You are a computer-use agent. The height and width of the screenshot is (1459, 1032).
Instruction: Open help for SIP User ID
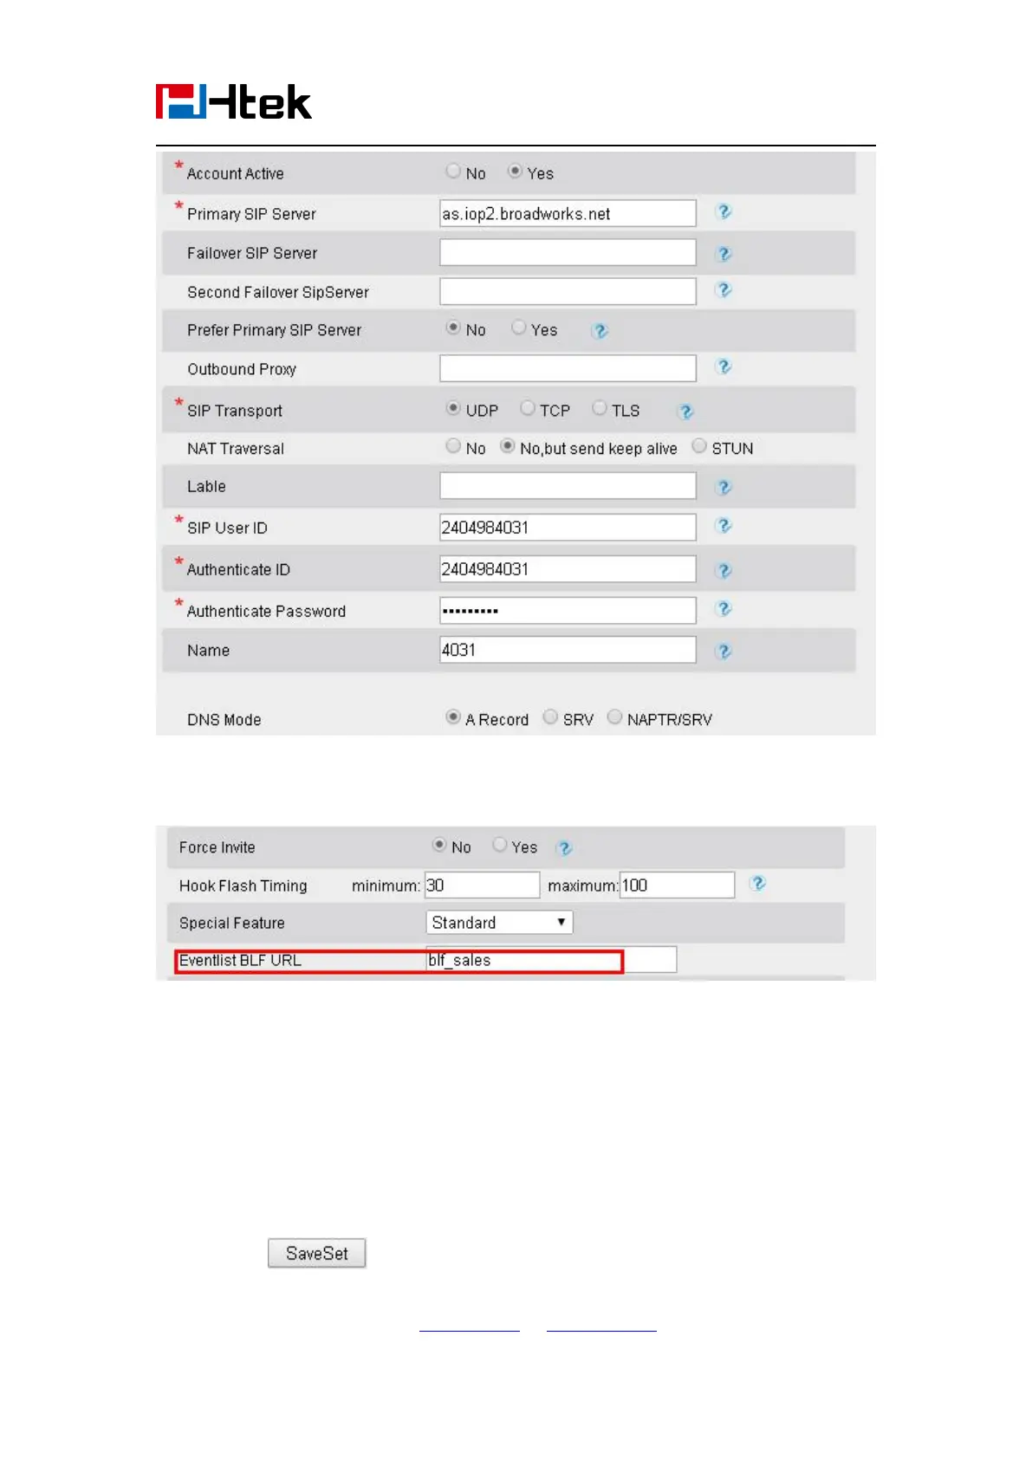(724, 526)
